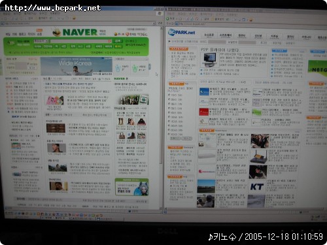Click the green weather icon on Naver page
Screen dimensions: 327x245
coord(135,69)
